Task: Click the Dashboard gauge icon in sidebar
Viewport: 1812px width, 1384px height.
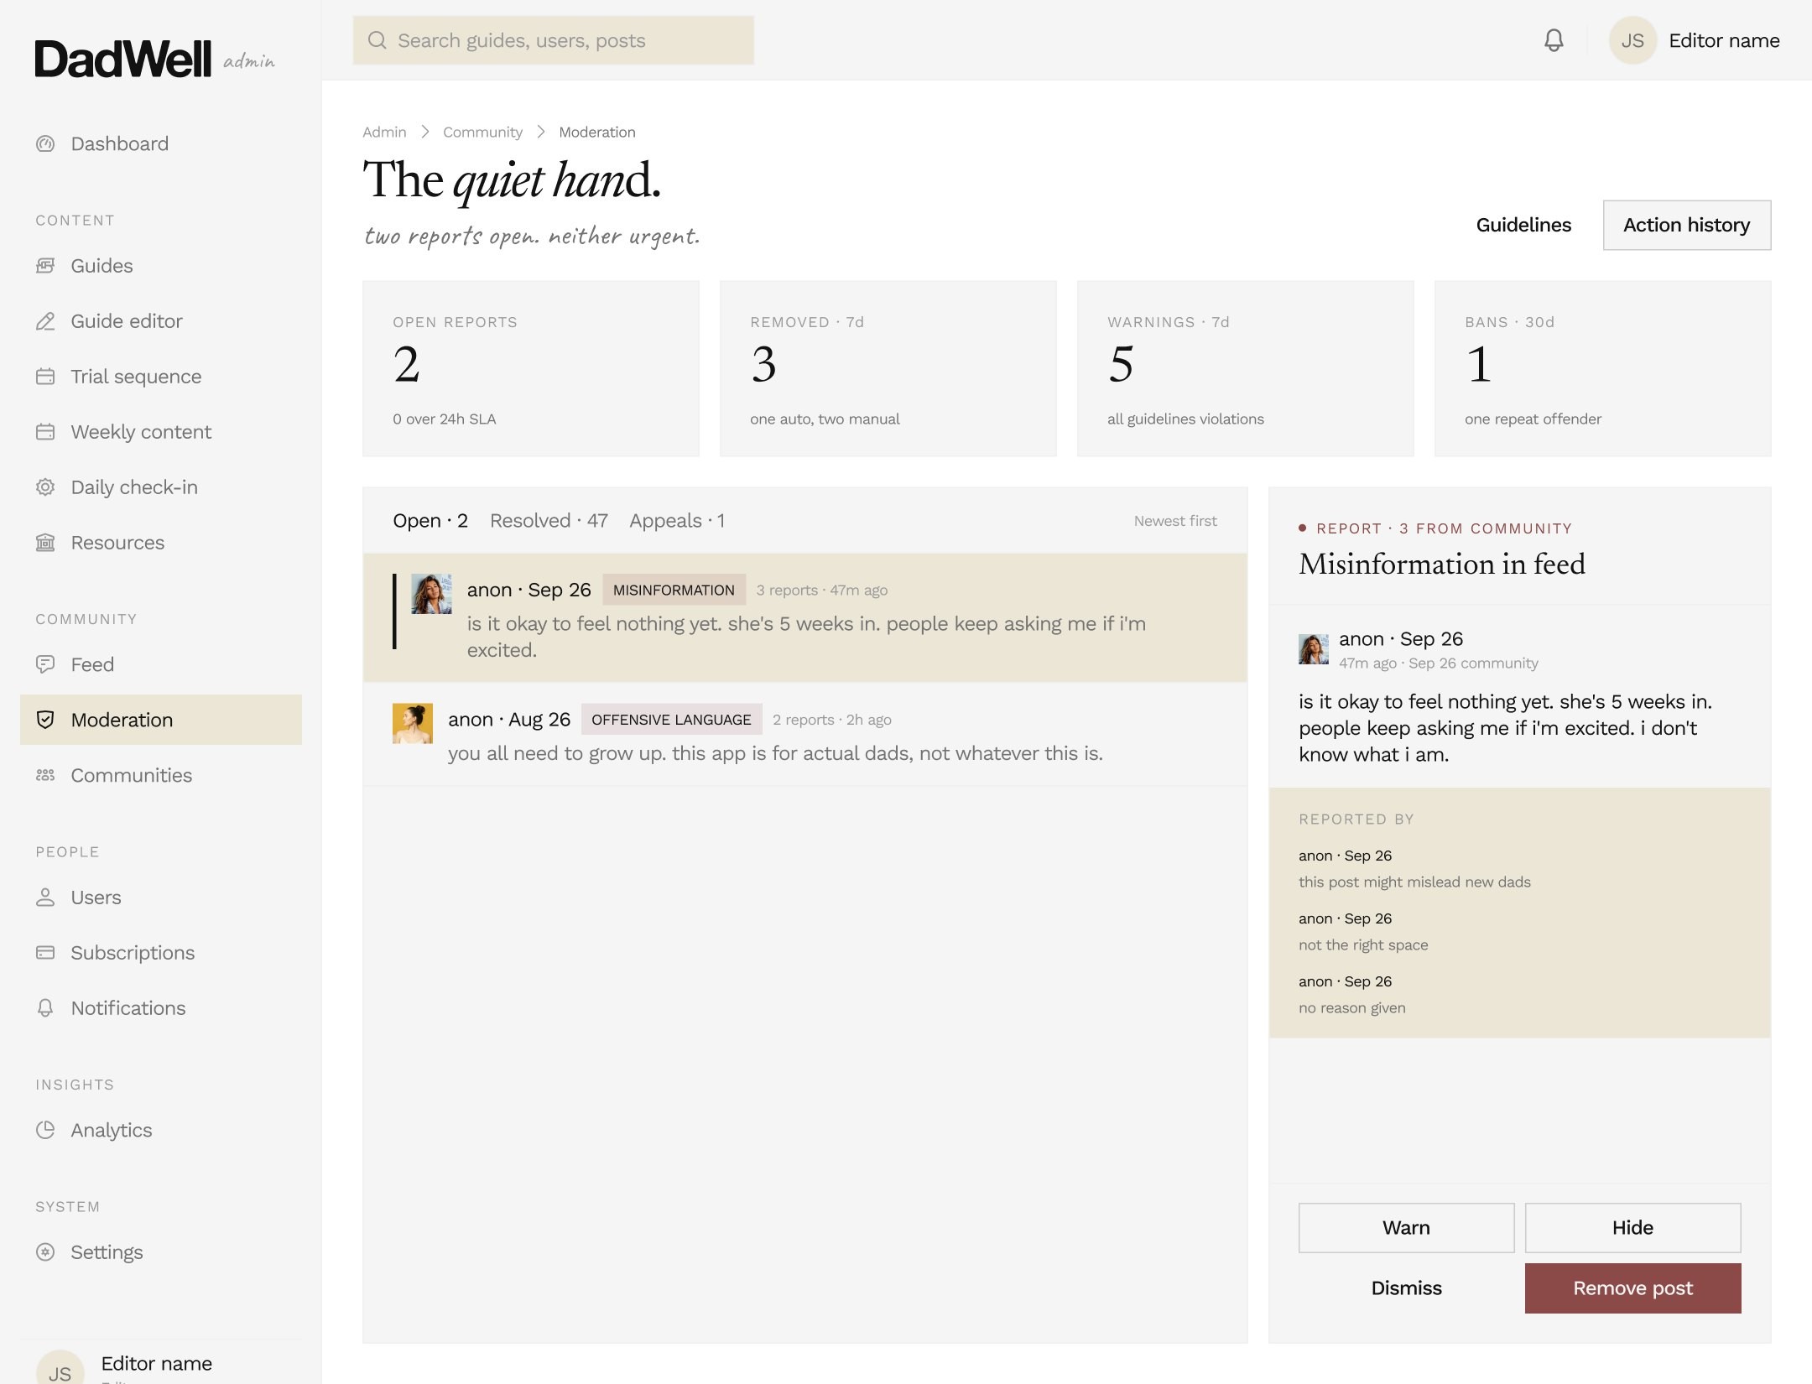Action: click(x=45, y=143)
